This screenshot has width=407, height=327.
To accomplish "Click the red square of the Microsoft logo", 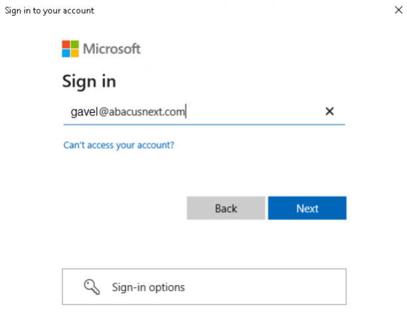I will 66,44.
